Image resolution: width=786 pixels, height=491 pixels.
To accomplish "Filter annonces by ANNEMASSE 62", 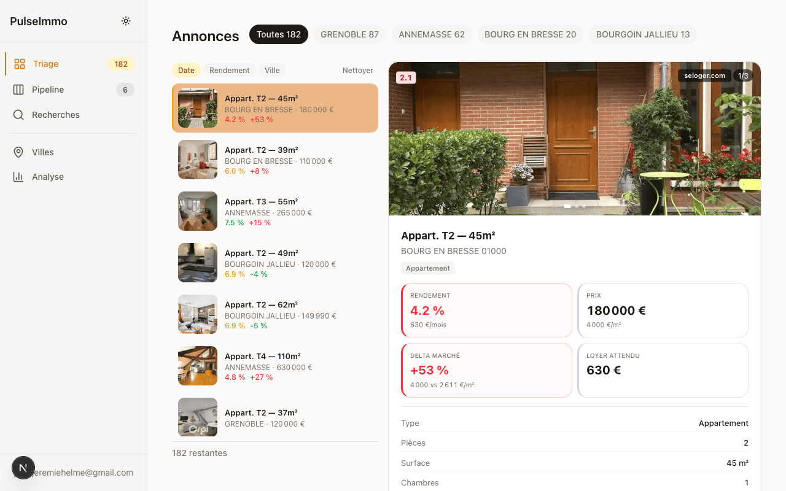I will coord(432,34).
